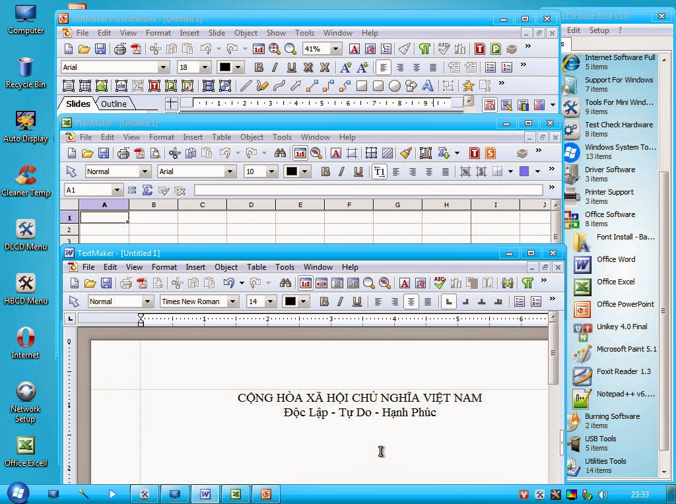The height and width of the screenshot is (504, 676).
Task: Click Undo arrow icon in TextMaker toolbar
Action: [228, 283]
